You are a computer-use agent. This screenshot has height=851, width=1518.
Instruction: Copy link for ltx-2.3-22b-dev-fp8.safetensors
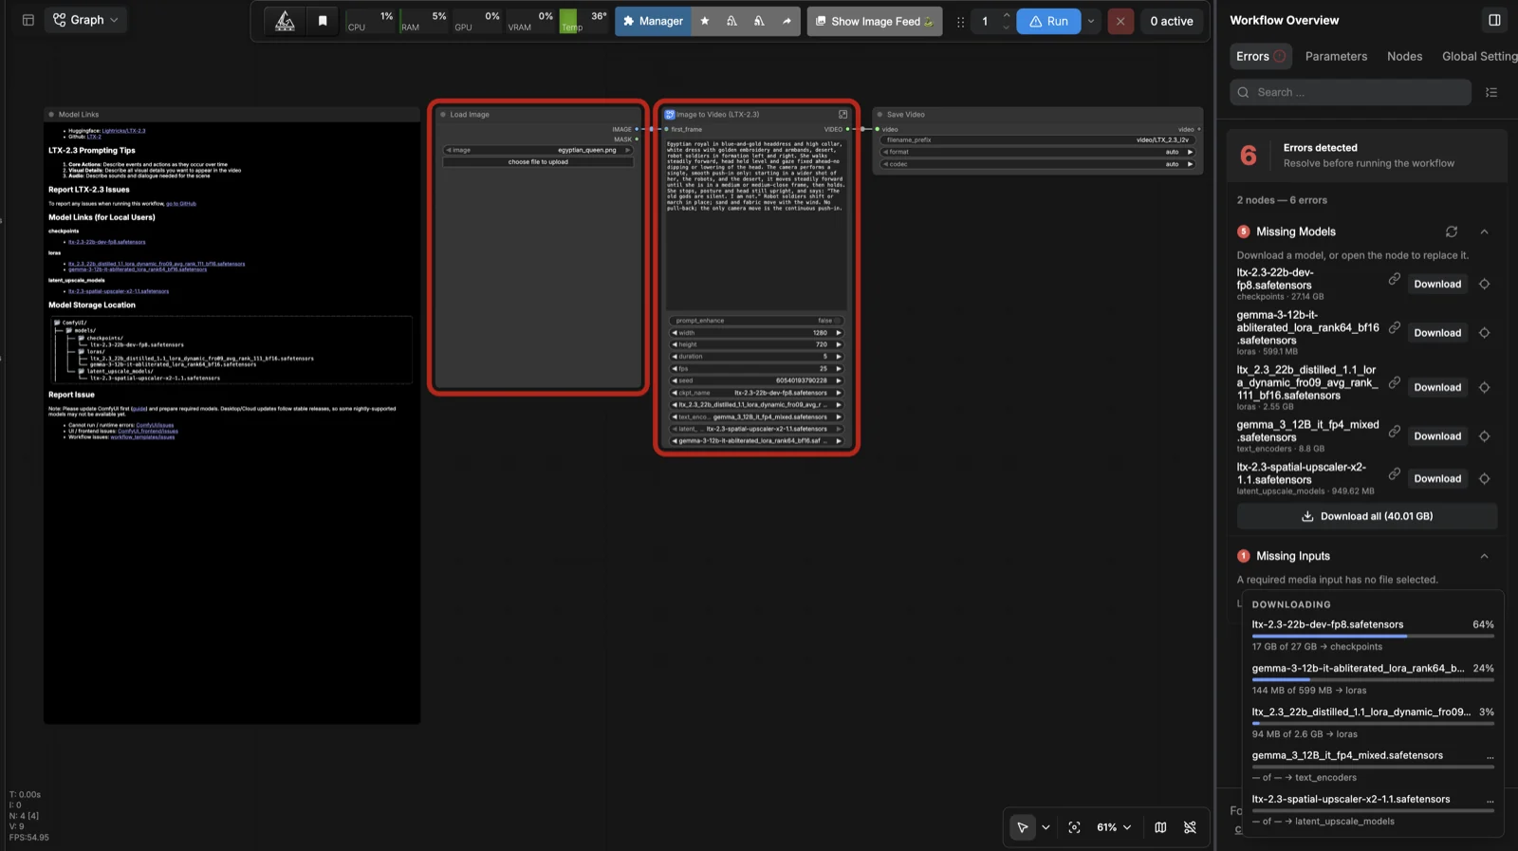coord(1395,279)
